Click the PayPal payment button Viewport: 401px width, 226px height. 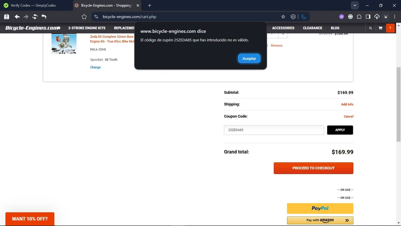click(x=320, y=208)
